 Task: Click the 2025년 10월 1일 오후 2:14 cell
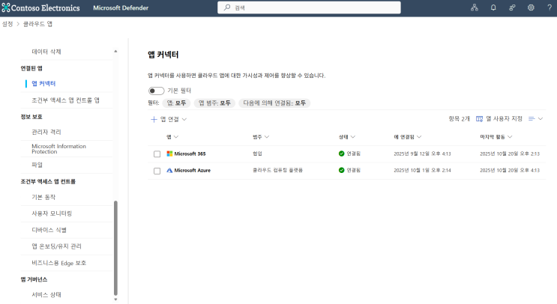[422, 170]
